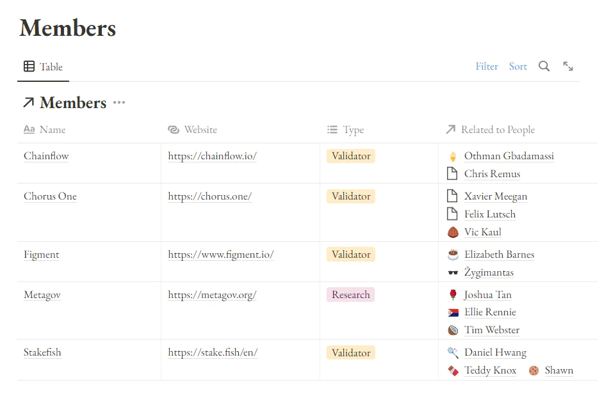Click the table icon in Table tab
The height and width of the screenshot is (394, 611).
[29, 67]
